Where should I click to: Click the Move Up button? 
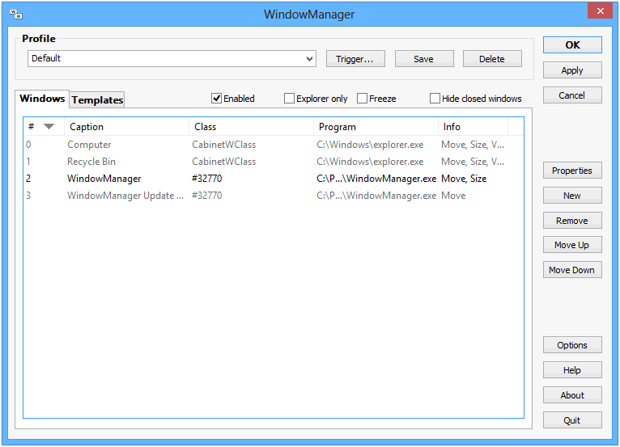coord(572,245)
